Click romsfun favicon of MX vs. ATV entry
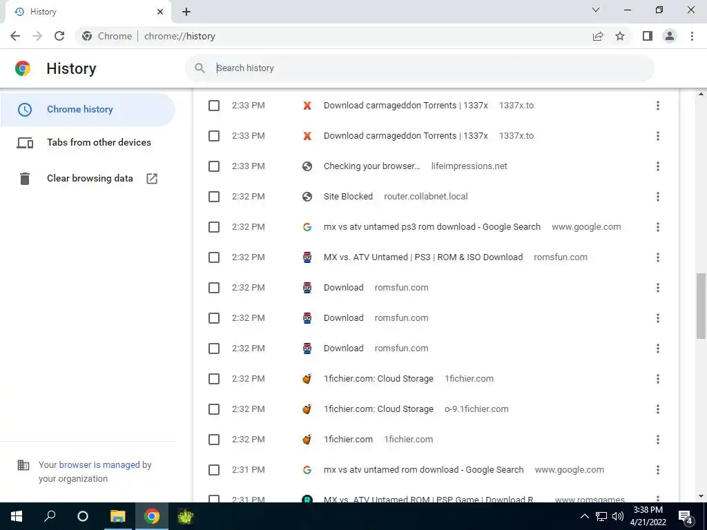This screenshot has width=707, height=530. tap(307, 257)
